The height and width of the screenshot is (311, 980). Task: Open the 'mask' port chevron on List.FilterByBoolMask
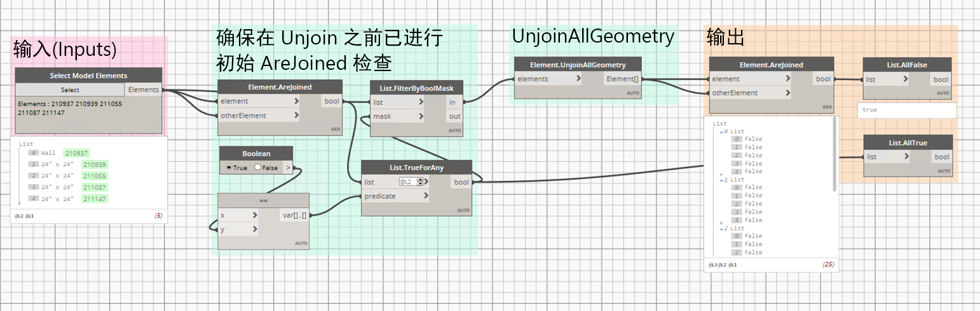click(420, 116)
